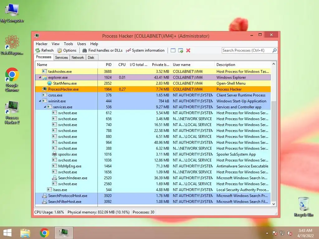319x239 pixels.
Task: Click the explorer.exe folder icon
Action: click(x=45, y=77)
